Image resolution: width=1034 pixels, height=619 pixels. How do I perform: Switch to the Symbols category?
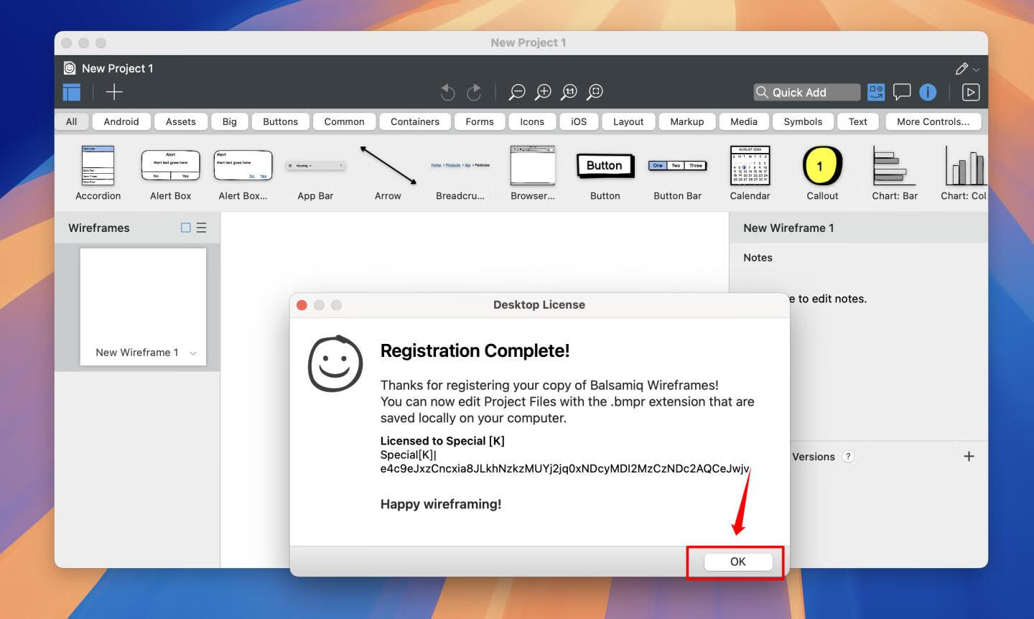[x=803, y=121]
